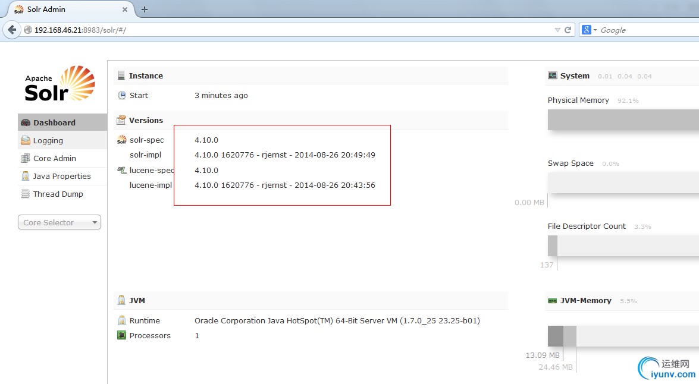
Task: Click the JVM header jar icon
Action: (121, 300)
